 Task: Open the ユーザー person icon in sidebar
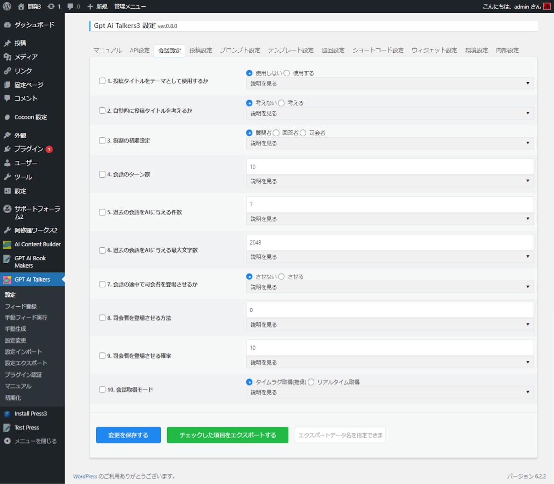point(7,163)
